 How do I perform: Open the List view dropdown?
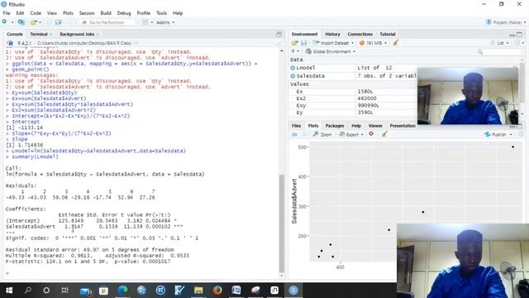[499, 43]
